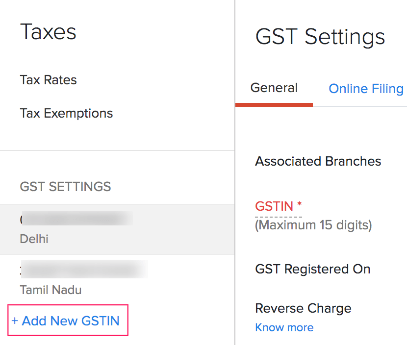Click the GST Registered On label

(x=312, y=269)
